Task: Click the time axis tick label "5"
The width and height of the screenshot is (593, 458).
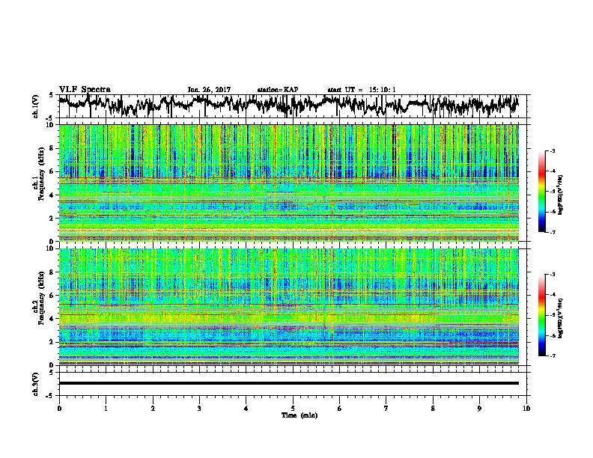Action: (x=293, y=409)
